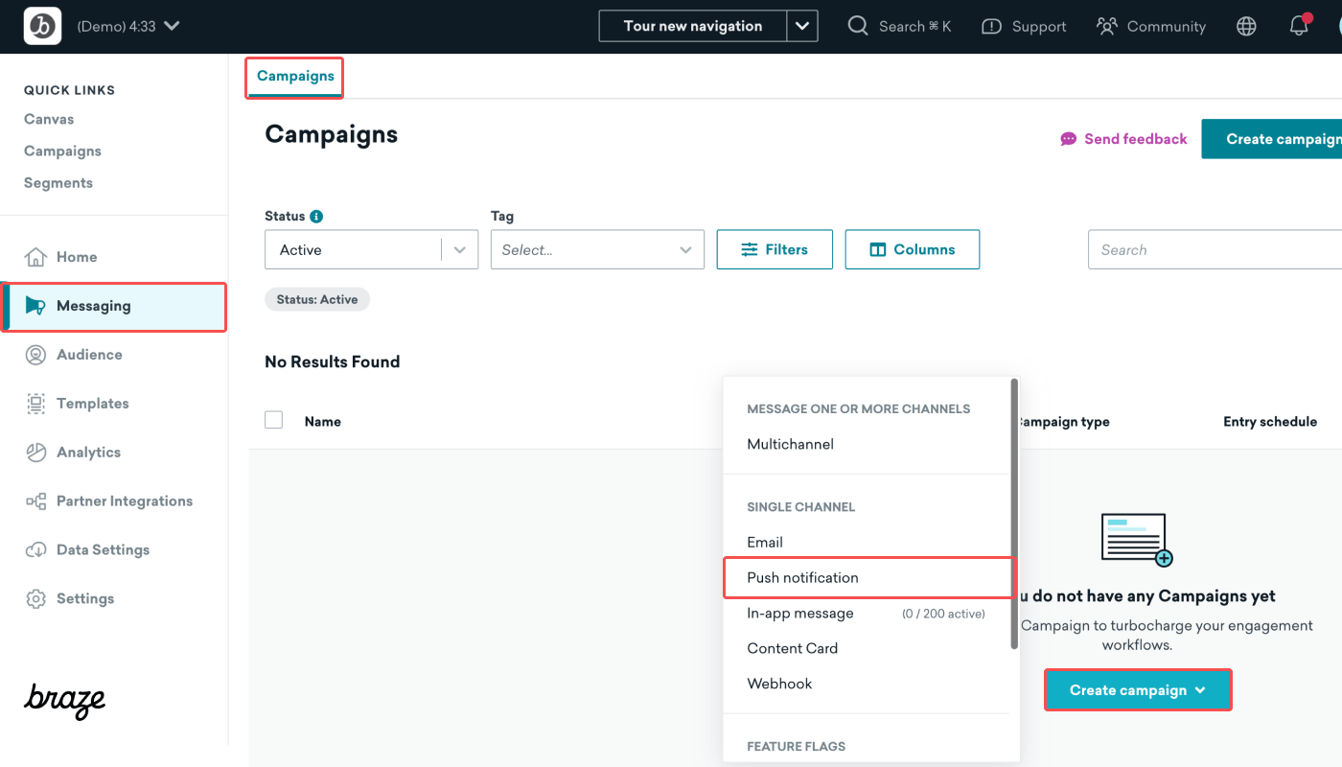This screenshot has height=767, width=1342.
Task: Open the Community people icon
Action: [1107, 26]
